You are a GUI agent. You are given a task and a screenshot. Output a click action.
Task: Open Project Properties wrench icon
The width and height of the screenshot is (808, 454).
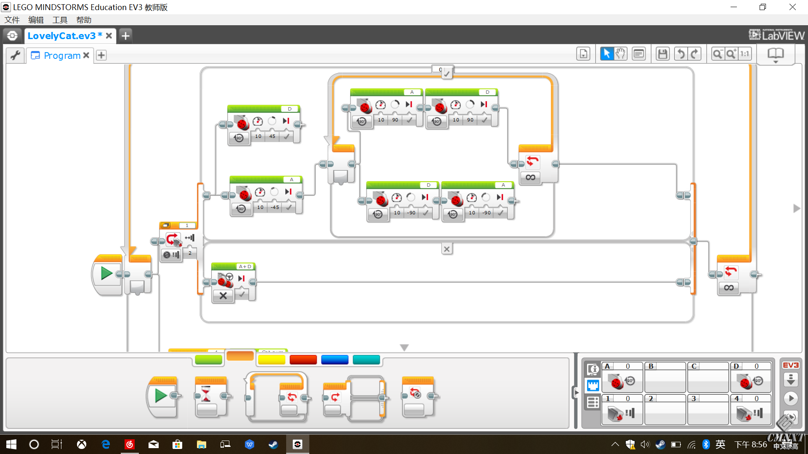click(x=16, y=55)
